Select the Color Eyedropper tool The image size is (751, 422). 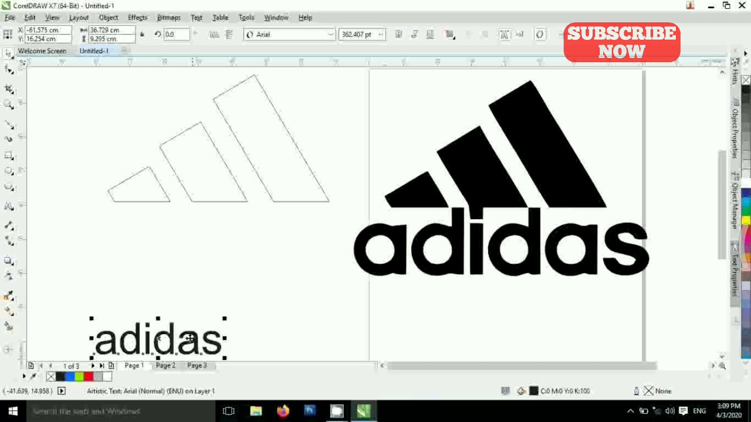[x=9, y=295]
